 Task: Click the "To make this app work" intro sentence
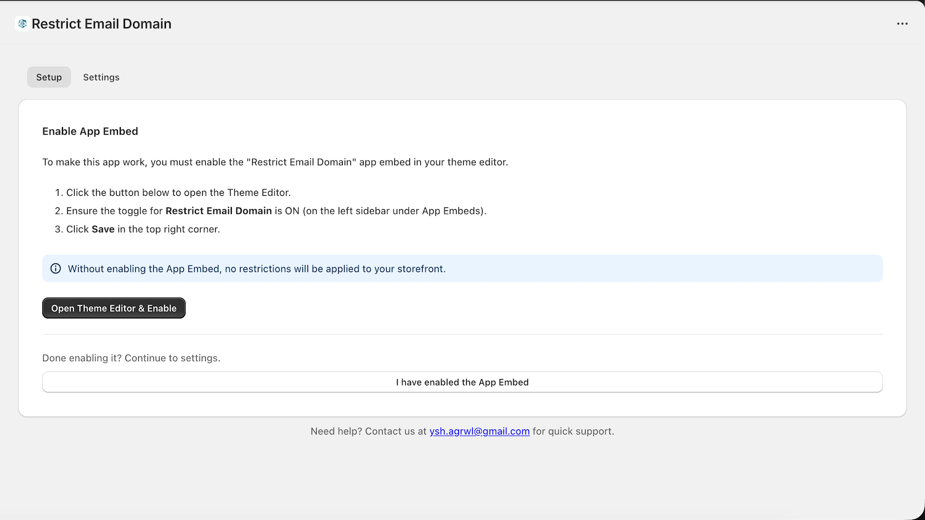coord(275,162)
